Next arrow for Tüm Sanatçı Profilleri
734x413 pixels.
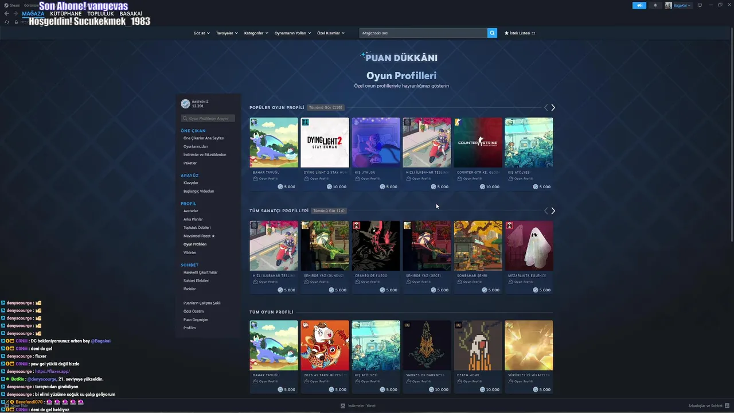coord(553,211)
